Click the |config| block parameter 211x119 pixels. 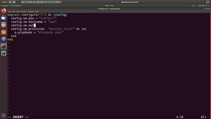pyautogui.click(x=60, y=15)
